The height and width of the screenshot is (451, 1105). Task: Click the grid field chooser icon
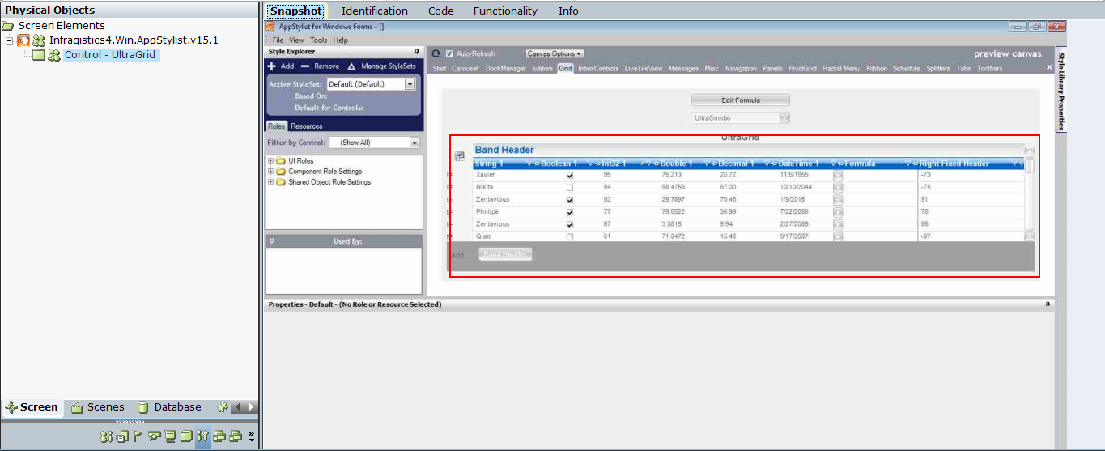[459, 155]
